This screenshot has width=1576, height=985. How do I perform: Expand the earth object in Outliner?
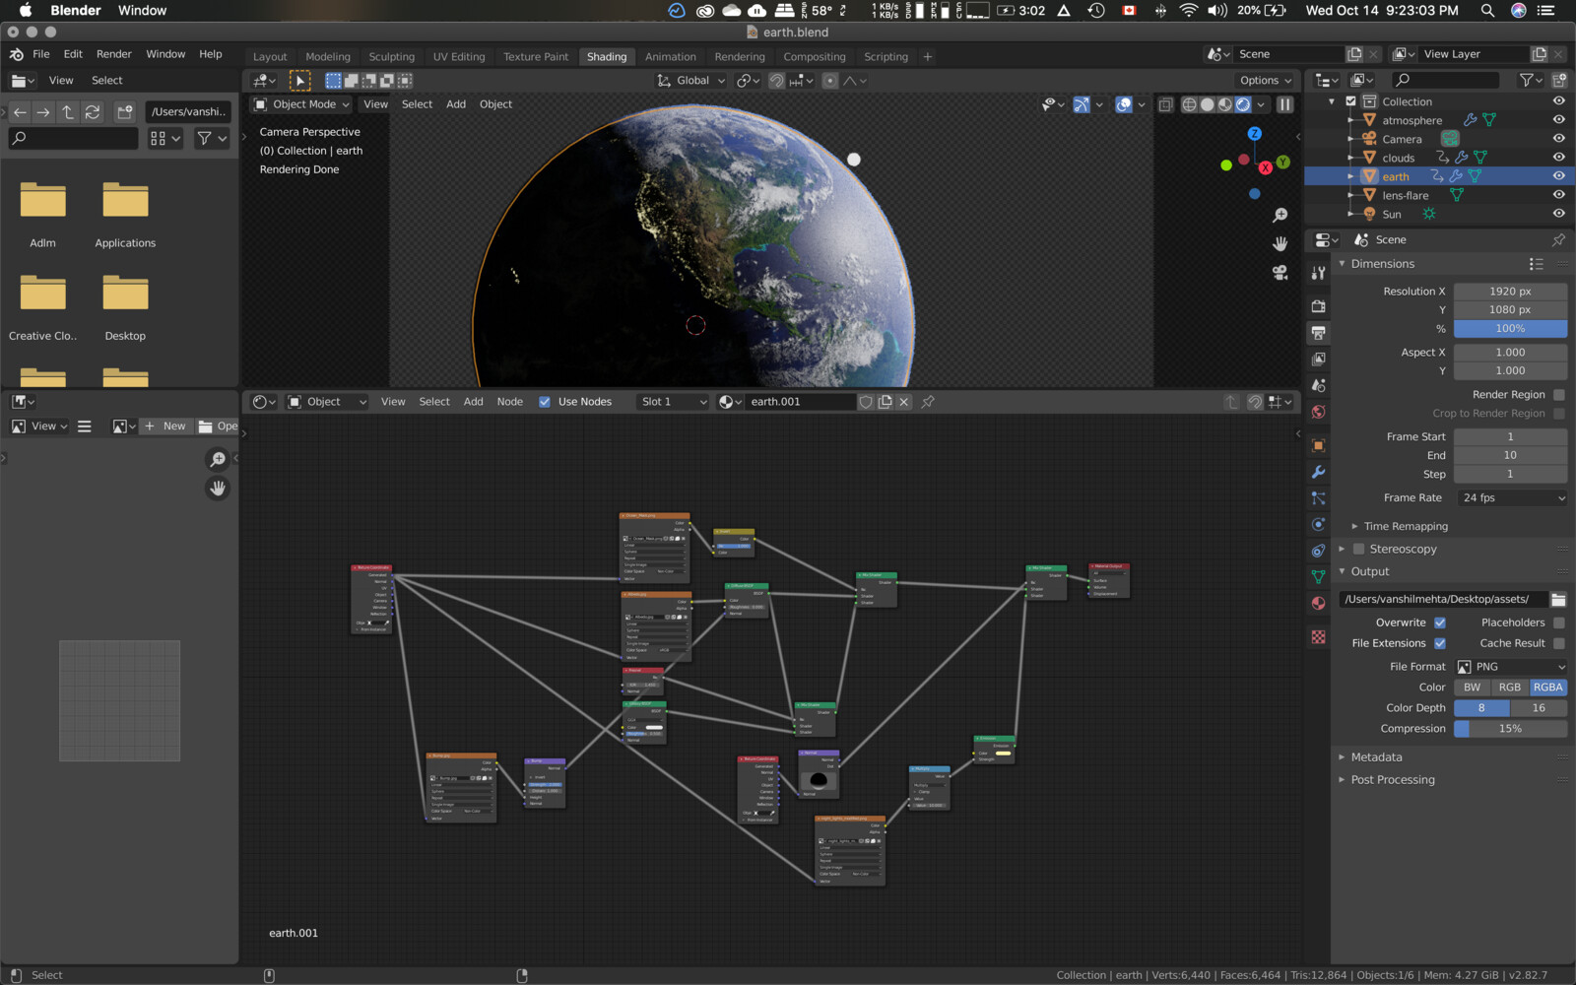[x=1350, y=176]
